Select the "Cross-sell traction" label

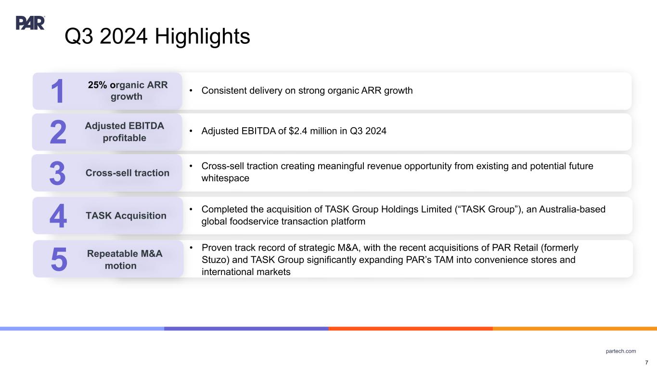[127, 173]
